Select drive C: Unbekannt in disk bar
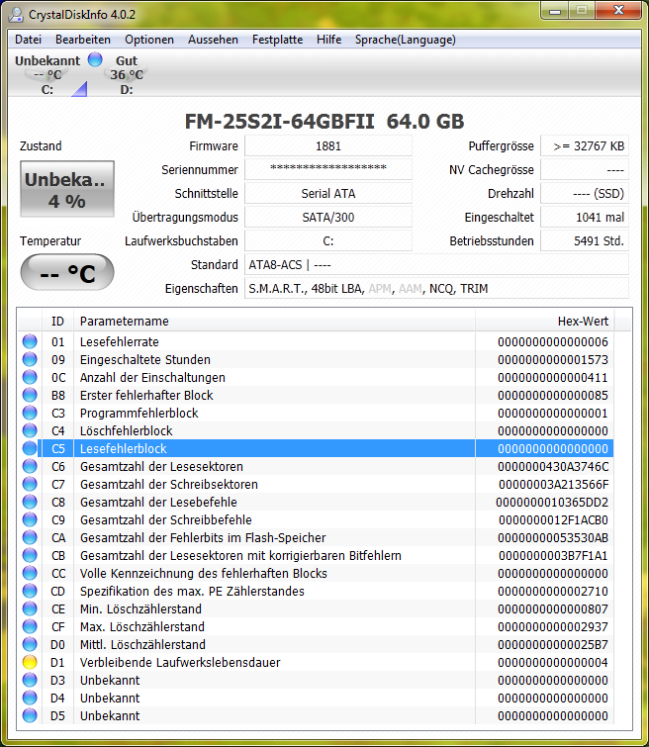Image resolution: width=649 pixels, height=747 pixels. [x=47, y=75]
